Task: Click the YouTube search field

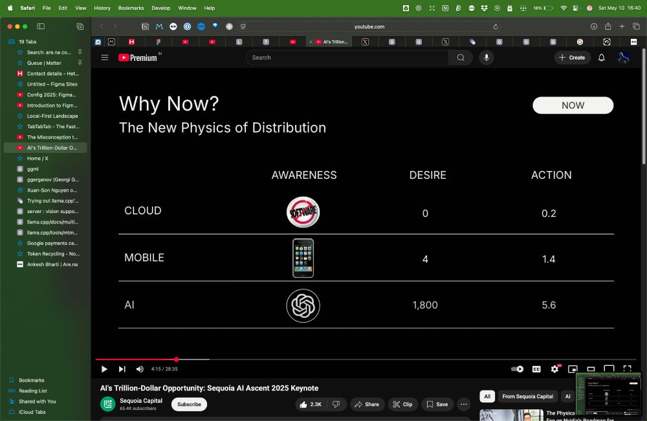Action: 347,58
